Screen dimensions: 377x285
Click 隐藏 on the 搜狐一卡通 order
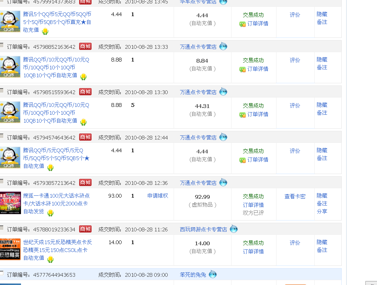tap(322, 196)
